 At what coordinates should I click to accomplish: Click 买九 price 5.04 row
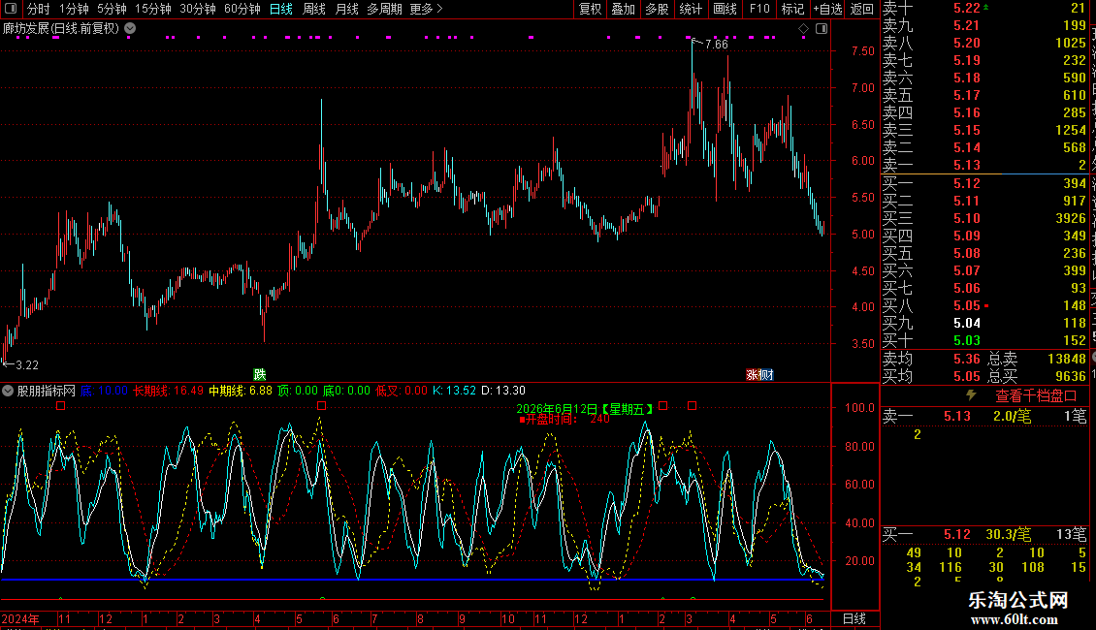(984, 323)
